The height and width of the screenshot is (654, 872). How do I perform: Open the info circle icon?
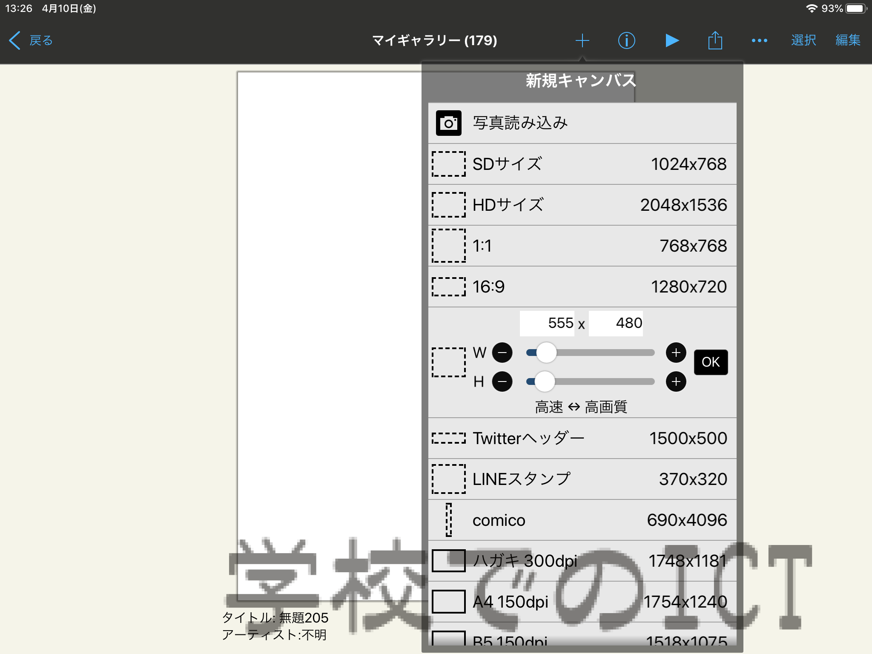click(626, 40)
